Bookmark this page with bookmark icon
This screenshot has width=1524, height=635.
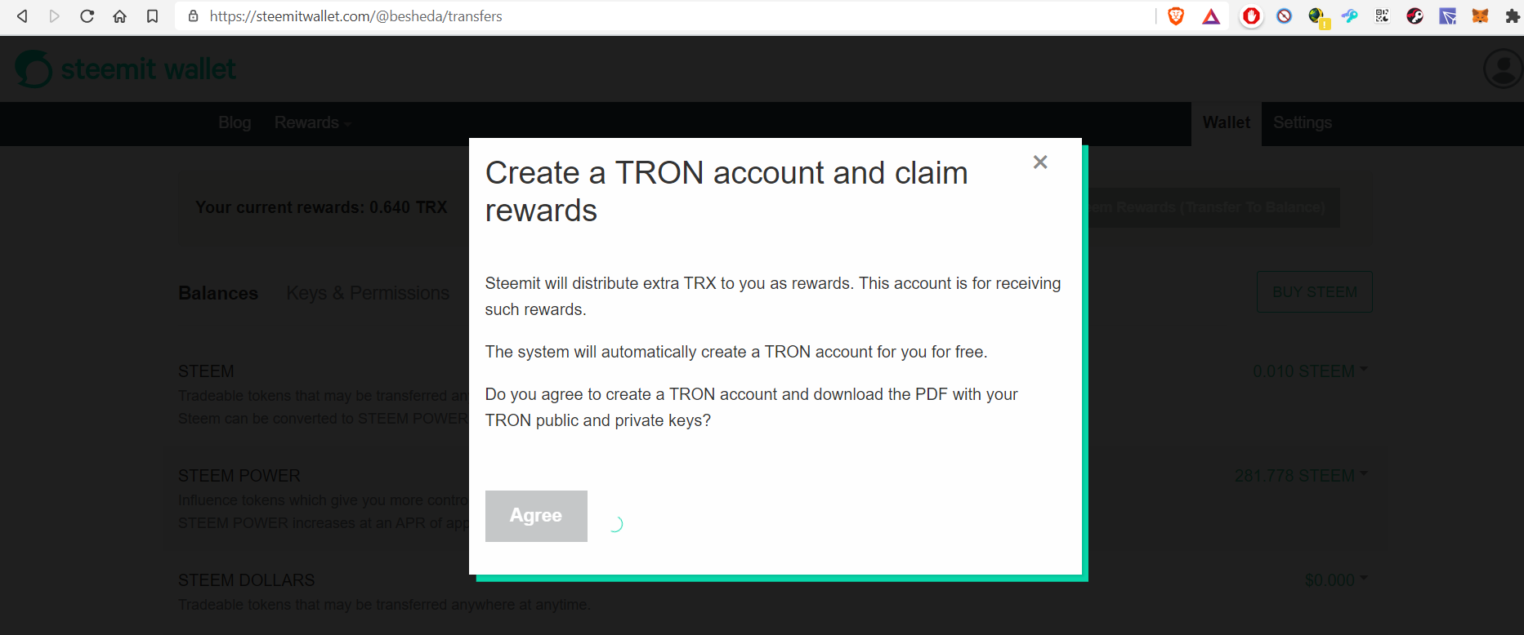152,16
